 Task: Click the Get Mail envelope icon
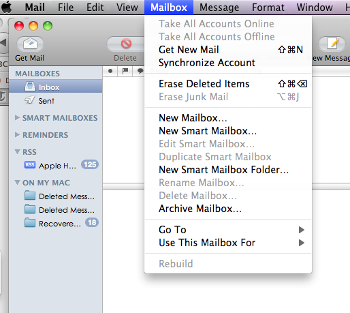coord(30,44)
